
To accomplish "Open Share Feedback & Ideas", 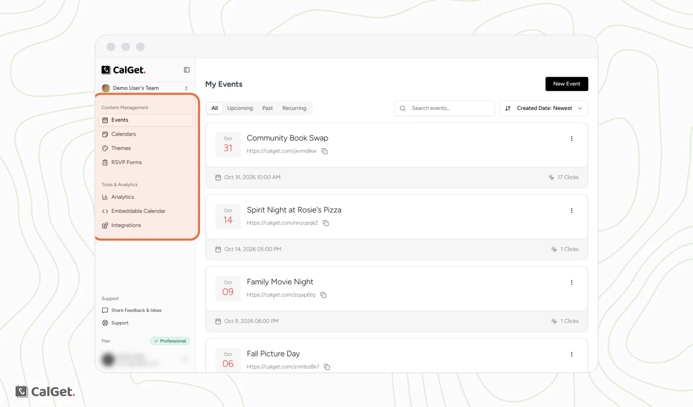I will click(132, 310).
